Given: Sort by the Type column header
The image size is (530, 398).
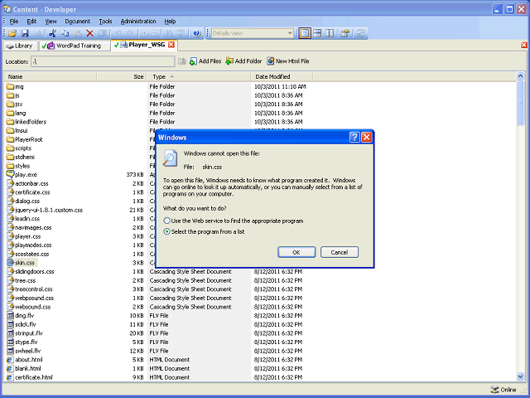Looking at the screenshot, I should 199,76.
